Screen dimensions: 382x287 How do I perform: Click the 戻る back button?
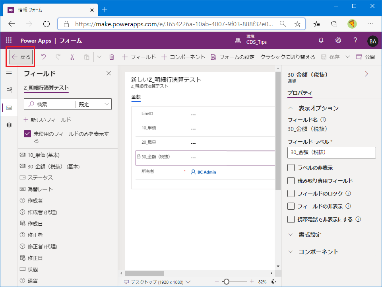(x=21, y=57)
